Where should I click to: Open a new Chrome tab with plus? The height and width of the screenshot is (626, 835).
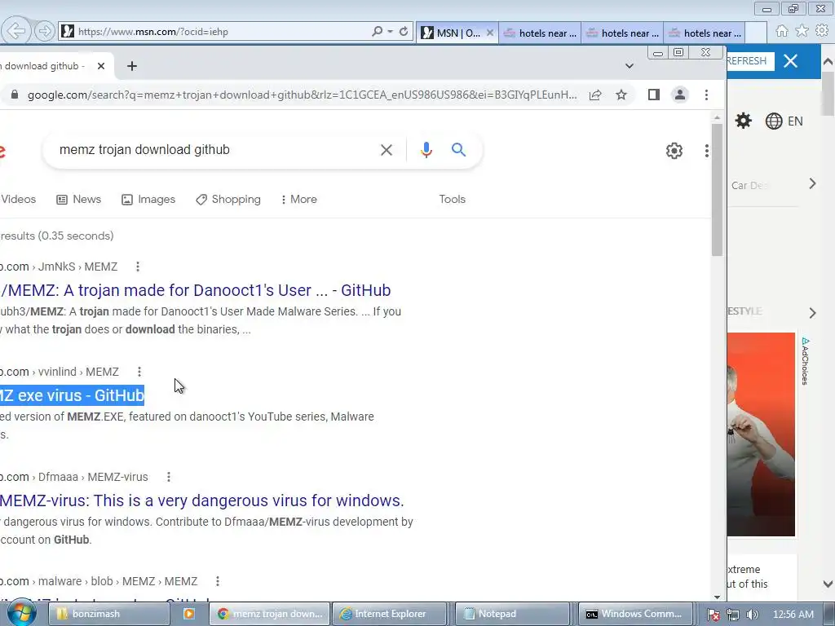pos(132,66)
